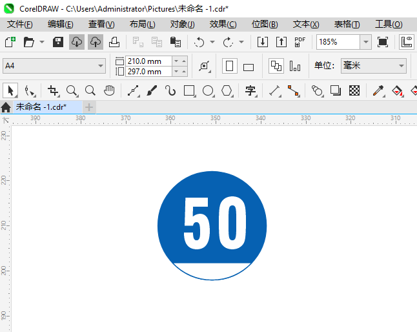The width and height of the screenshot is (417, 332).
Task: Select the Text tool
Action: 250,90
